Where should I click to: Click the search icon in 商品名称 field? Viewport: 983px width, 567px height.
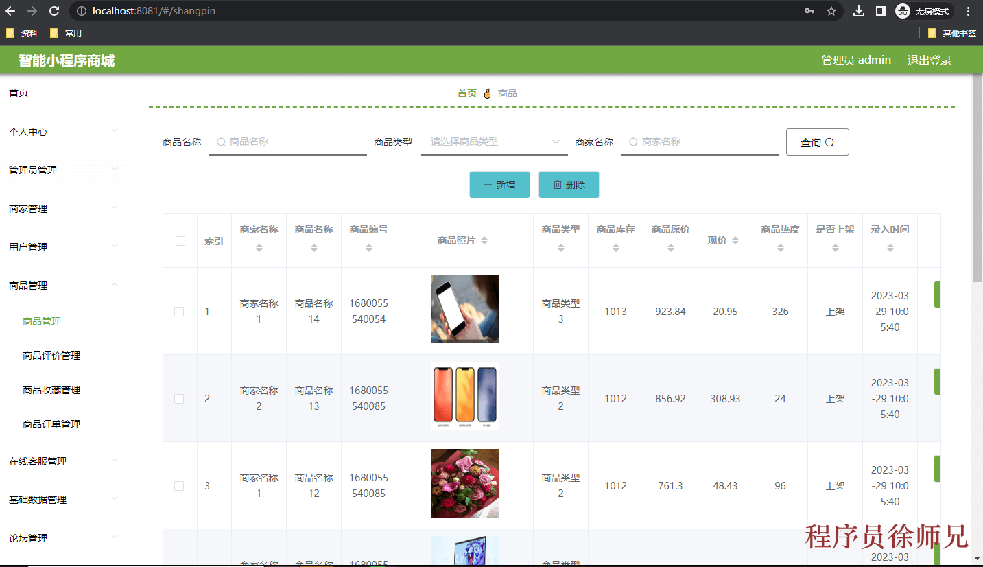(x=221, y=142)
